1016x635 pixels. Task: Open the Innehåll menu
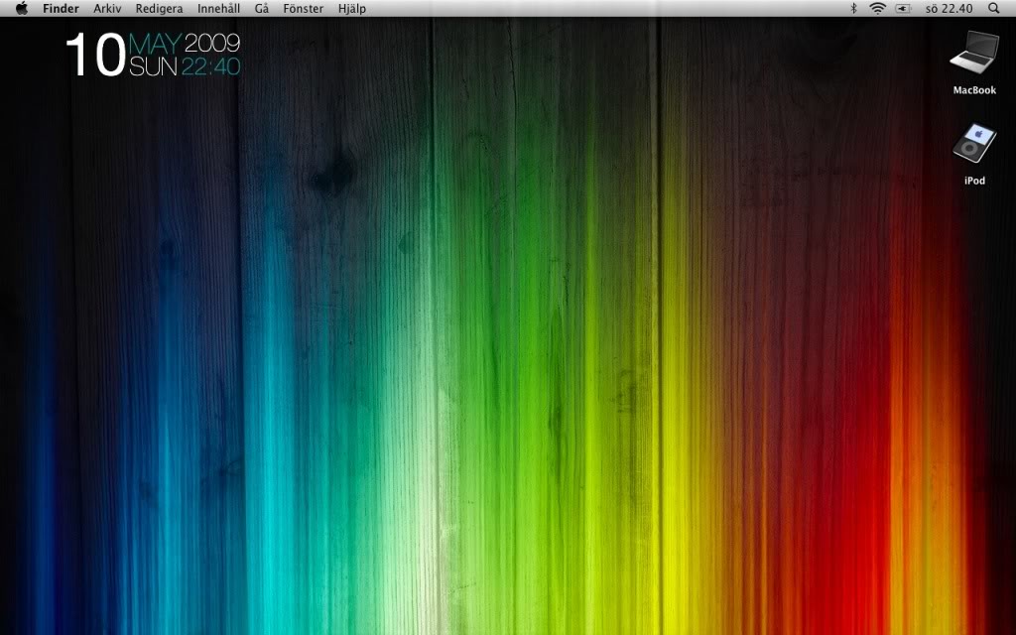[218, 9]
